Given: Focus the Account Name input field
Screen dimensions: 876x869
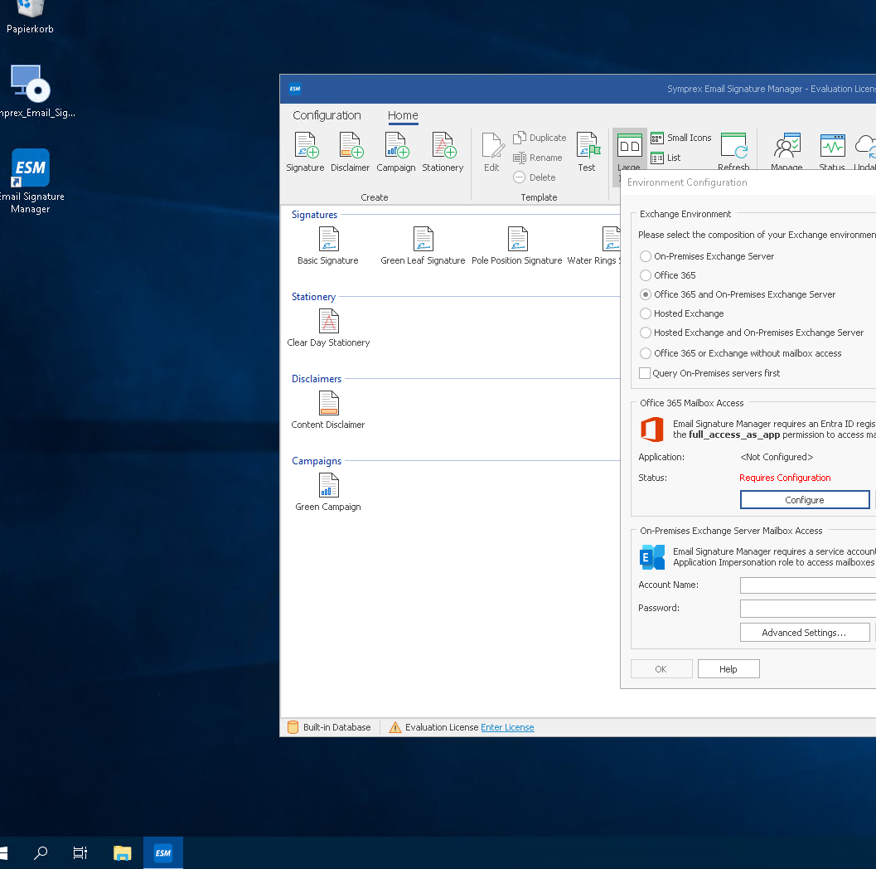Looking at the screenshot, I should click(808, 585).
